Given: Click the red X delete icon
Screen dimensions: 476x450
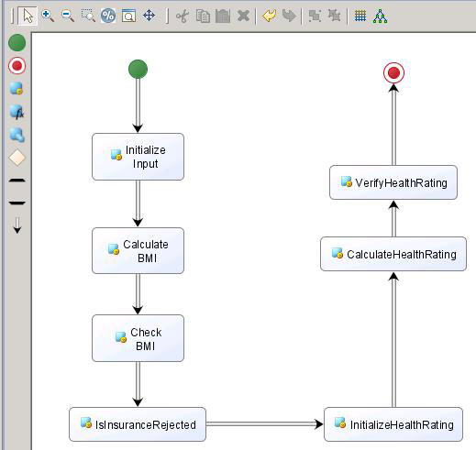Looking at the screenshot, I should pos(243,16).
